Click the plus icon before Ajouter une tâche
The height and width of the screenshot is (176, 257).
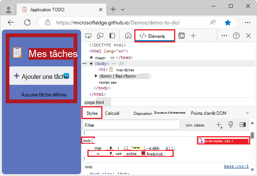(17, 76)
